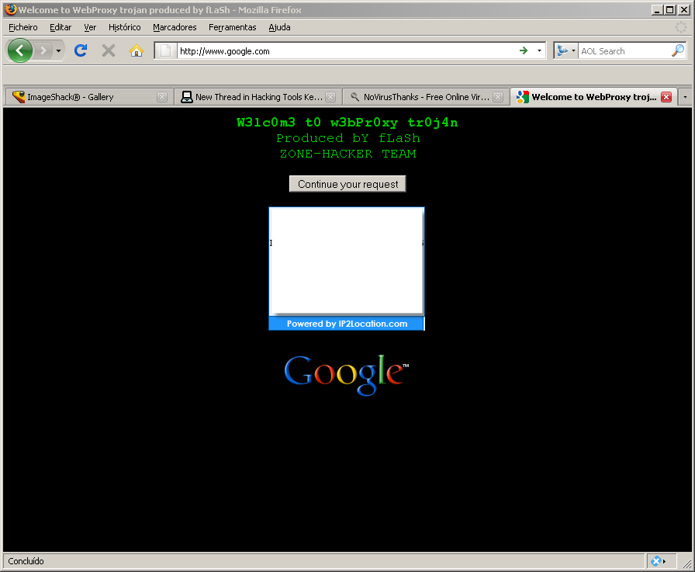695x572 pixels.
Task: Go to the Home page via house icon
Action: 136,50
